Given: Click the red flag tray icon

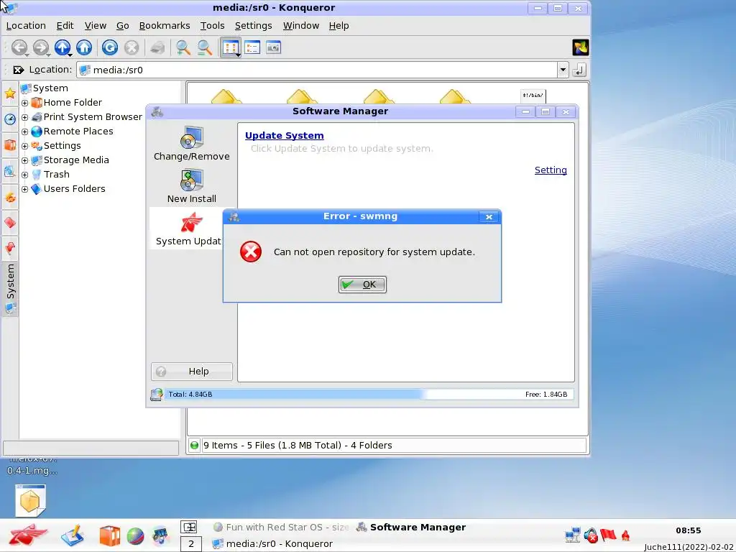Looking at the screenshot, I should [608, 535].
